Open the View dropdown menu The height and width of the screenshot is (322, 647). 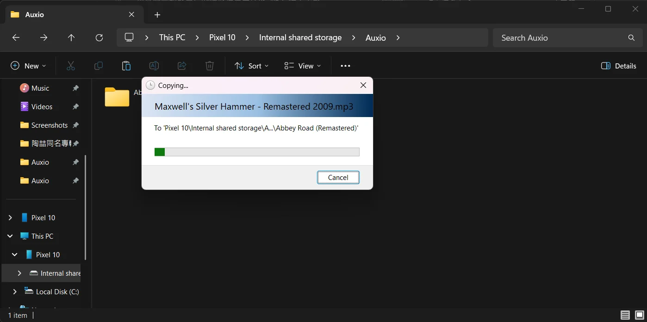click(303, 66)
